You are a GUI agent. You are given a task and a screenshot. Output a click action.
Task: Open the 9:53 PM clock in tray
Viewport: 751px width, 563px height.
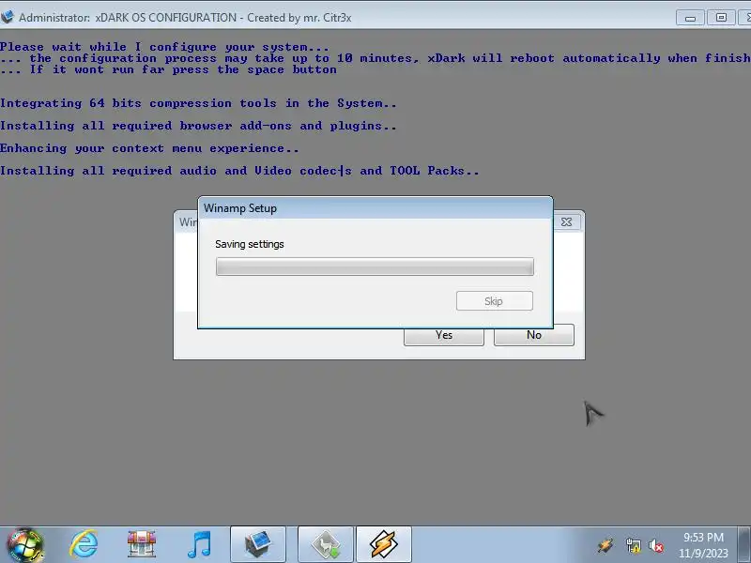tap(703, 537)
